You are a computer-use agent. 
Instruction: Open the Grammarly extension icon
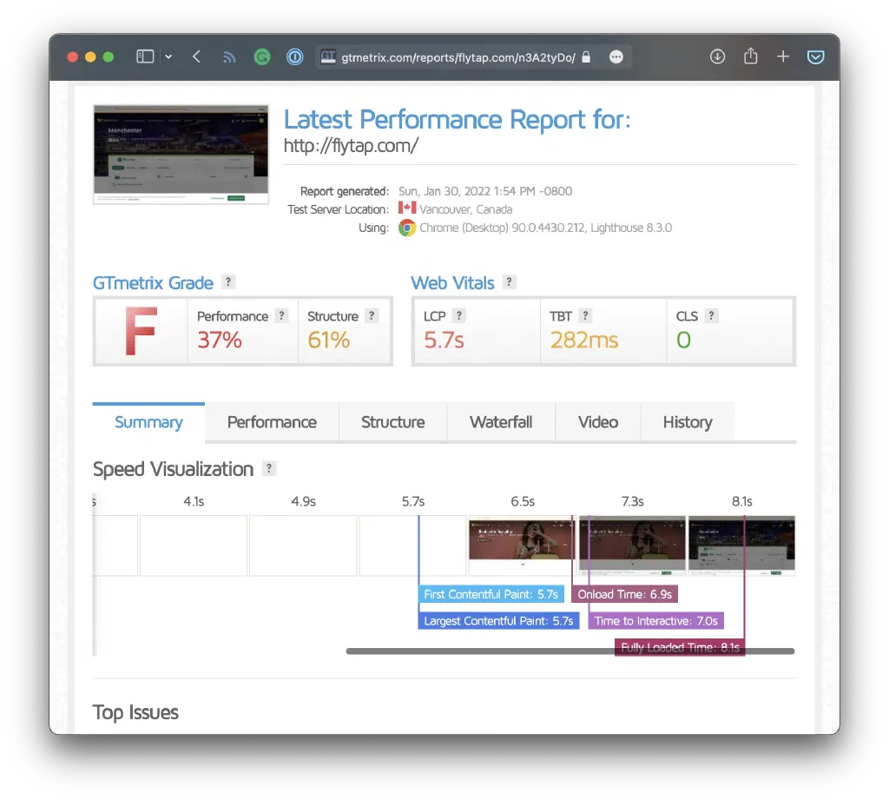tap(262, 56)
